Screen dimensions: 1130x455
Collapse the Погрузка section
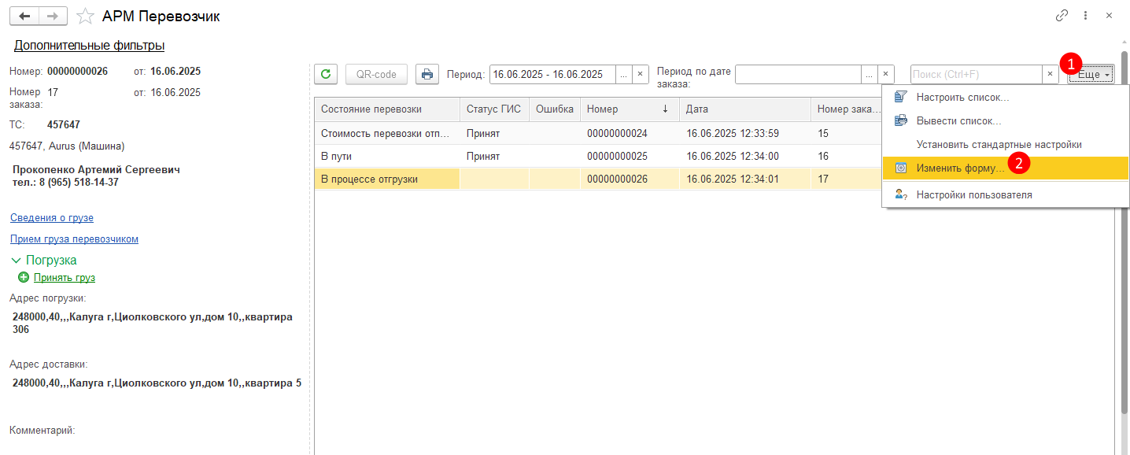16,260
